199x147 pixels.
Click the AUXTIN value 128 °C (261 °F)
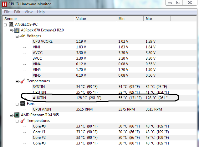[89, 98]
